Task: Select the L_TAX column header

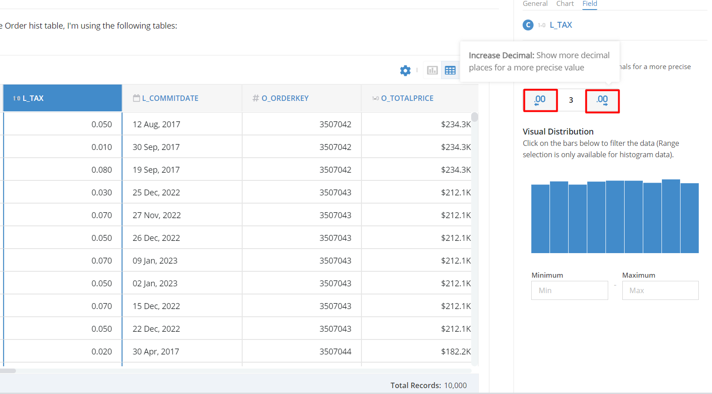Action: coord(62,98)
